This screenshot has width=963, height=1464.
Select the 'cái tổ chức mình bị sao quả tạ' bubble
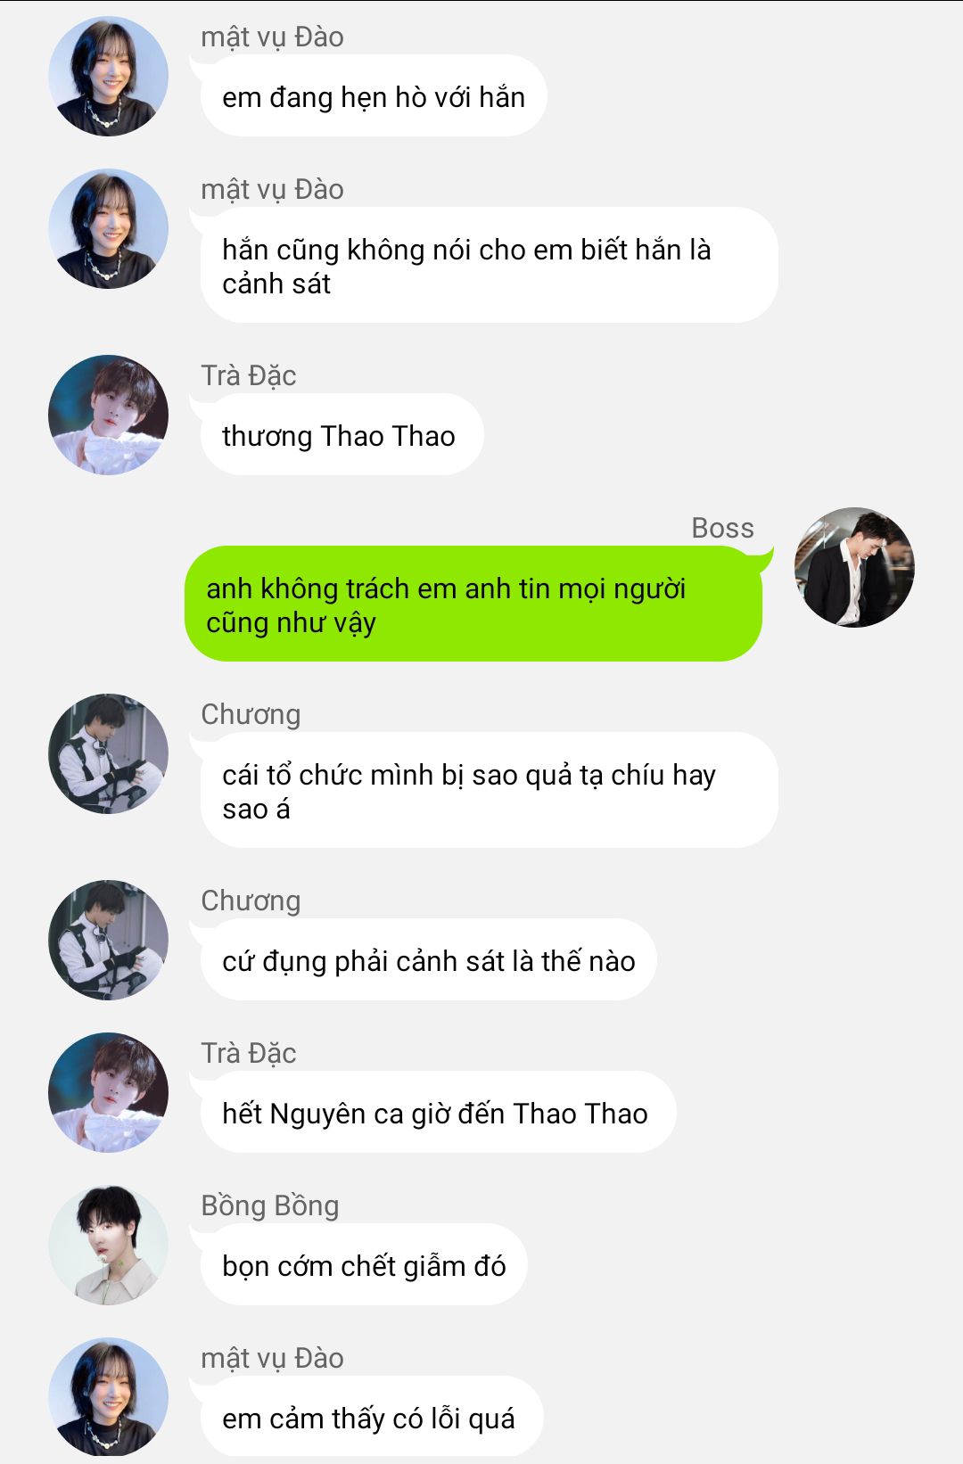(489, 791)
